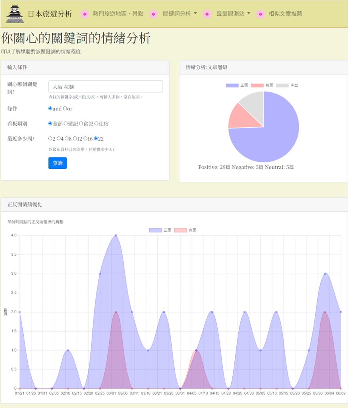
Task: Select the 'or' condition radio button
Action: click(x=65, y=108)
